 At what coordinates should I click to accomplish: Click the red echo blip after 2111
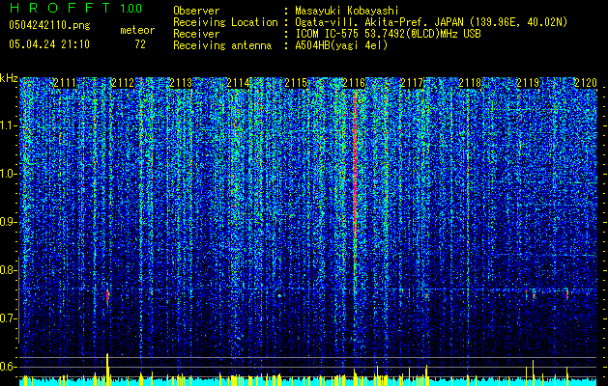click(x=107, y=296)
